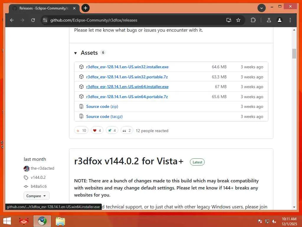Collapse the Assets section

click(x=75, y=53)
